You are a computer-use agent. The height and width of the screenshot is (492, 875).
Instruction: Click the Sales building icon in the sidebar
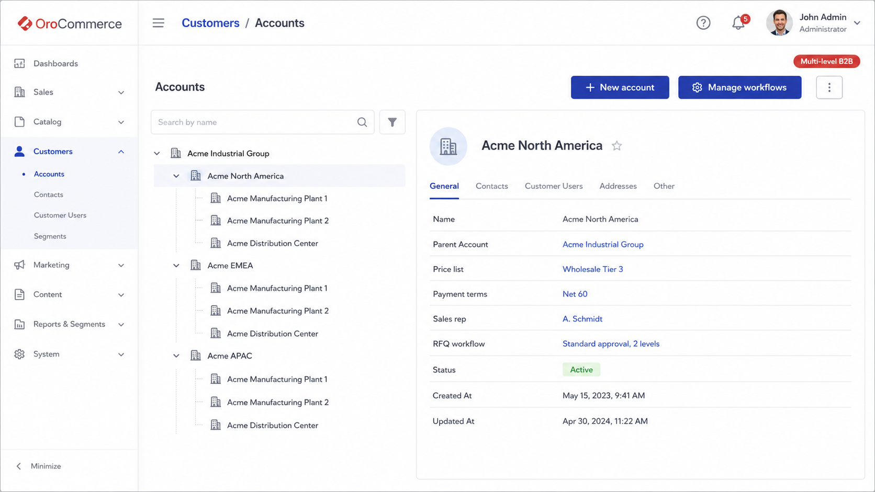(19, 92)
